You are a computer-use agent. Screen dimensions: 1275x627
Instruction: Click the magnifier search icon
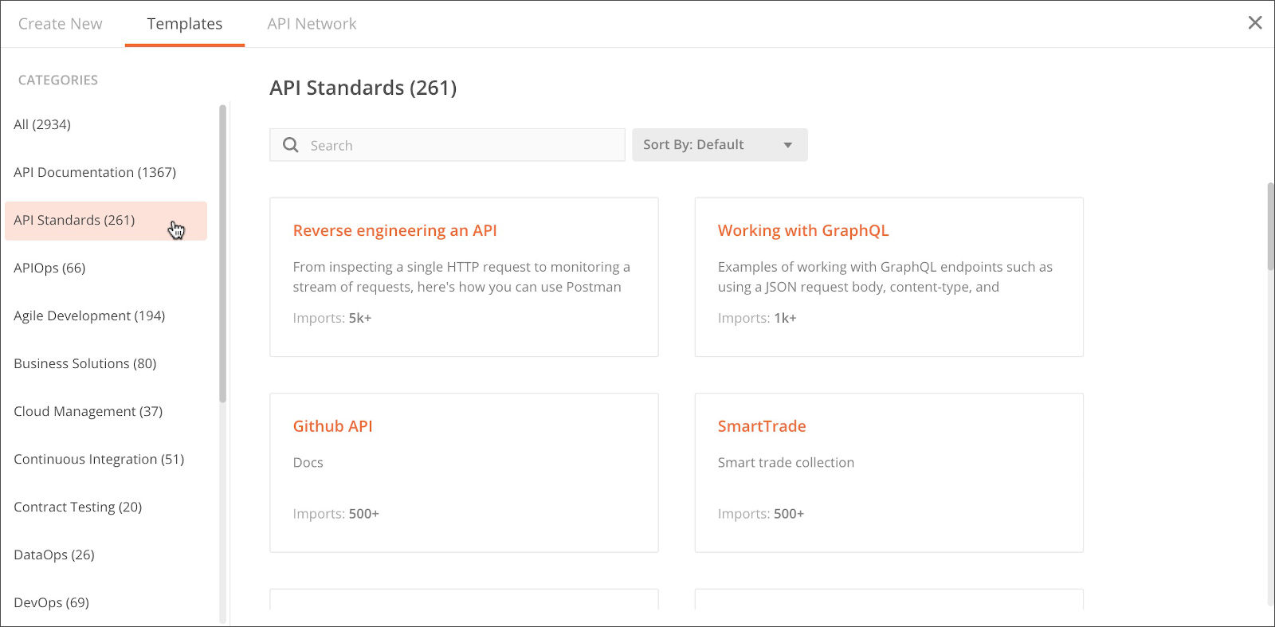click(x=291, y=145)
